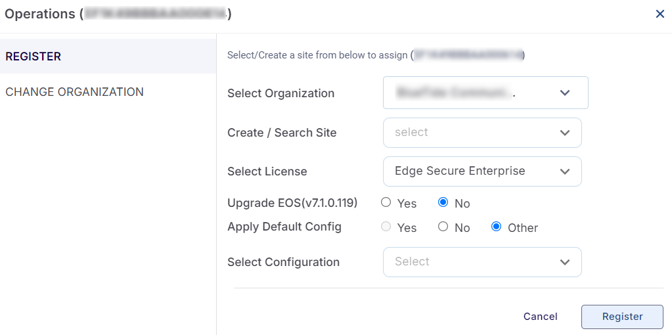Switch to the REGISTER tab
The width and height of the screenshot is (672, 335).
pyautogui.click(x=34, y=56)
